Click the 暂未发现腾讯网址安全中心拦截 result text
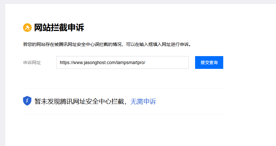Image resolution: width=276 pixels, height=146 pixels. (79, 101)
